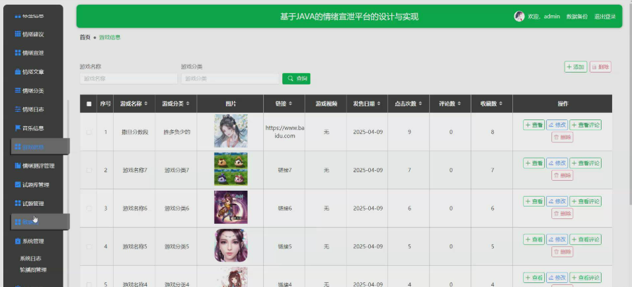Click the 添加 button above the table
The width and height of the screenshot is (632, 287).
pyautogui.click(x=576, y=67)
